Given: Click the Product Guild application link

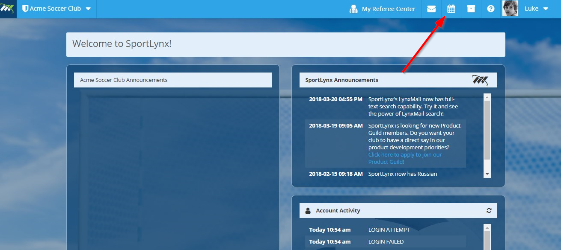Looking at the screenshot, I should [405, 158].
